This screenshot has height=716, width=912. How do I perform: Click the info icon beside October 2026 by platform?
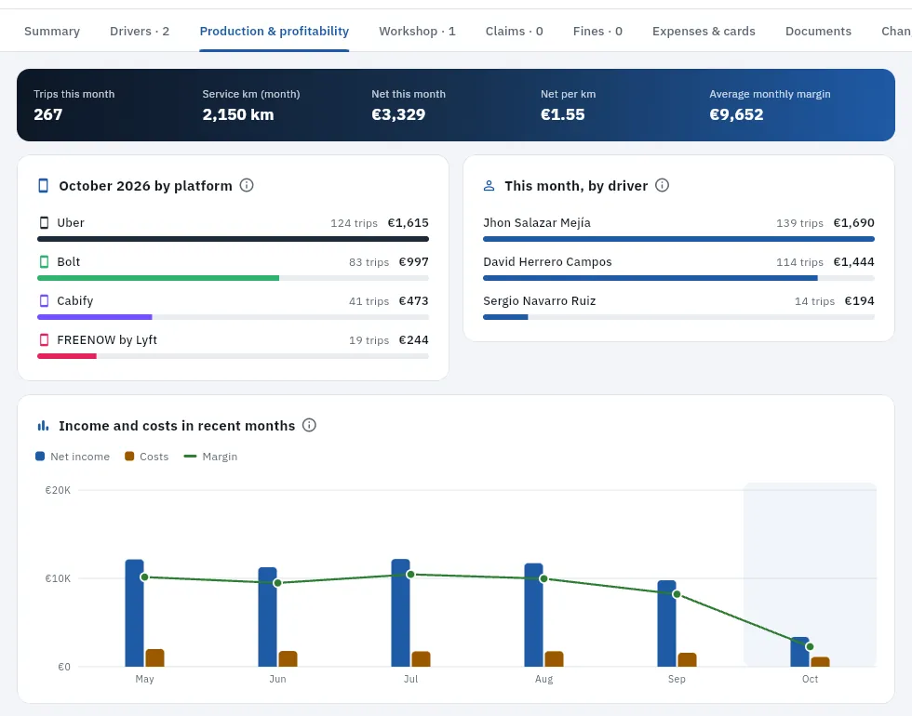point(247,185)
